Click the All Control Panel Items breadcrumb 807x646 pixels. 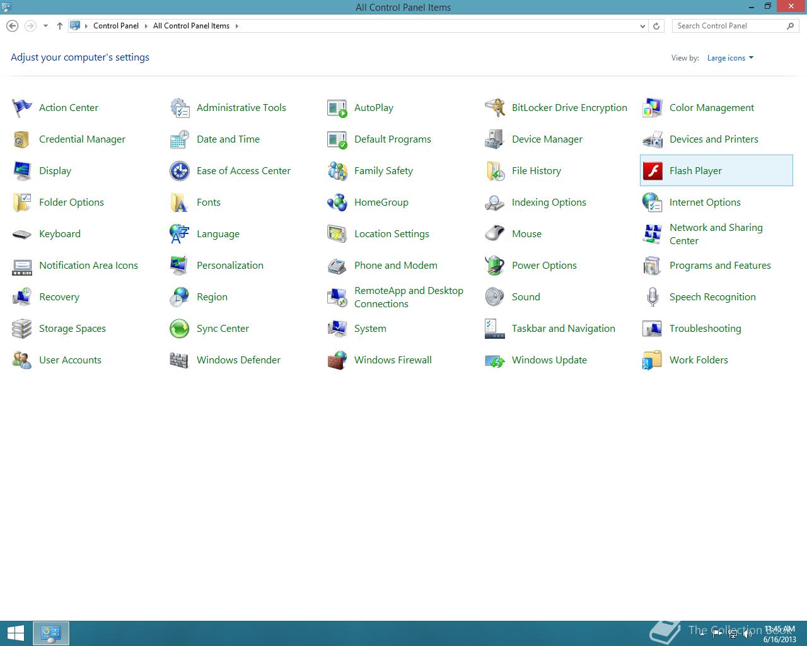[x=191, y=26]
